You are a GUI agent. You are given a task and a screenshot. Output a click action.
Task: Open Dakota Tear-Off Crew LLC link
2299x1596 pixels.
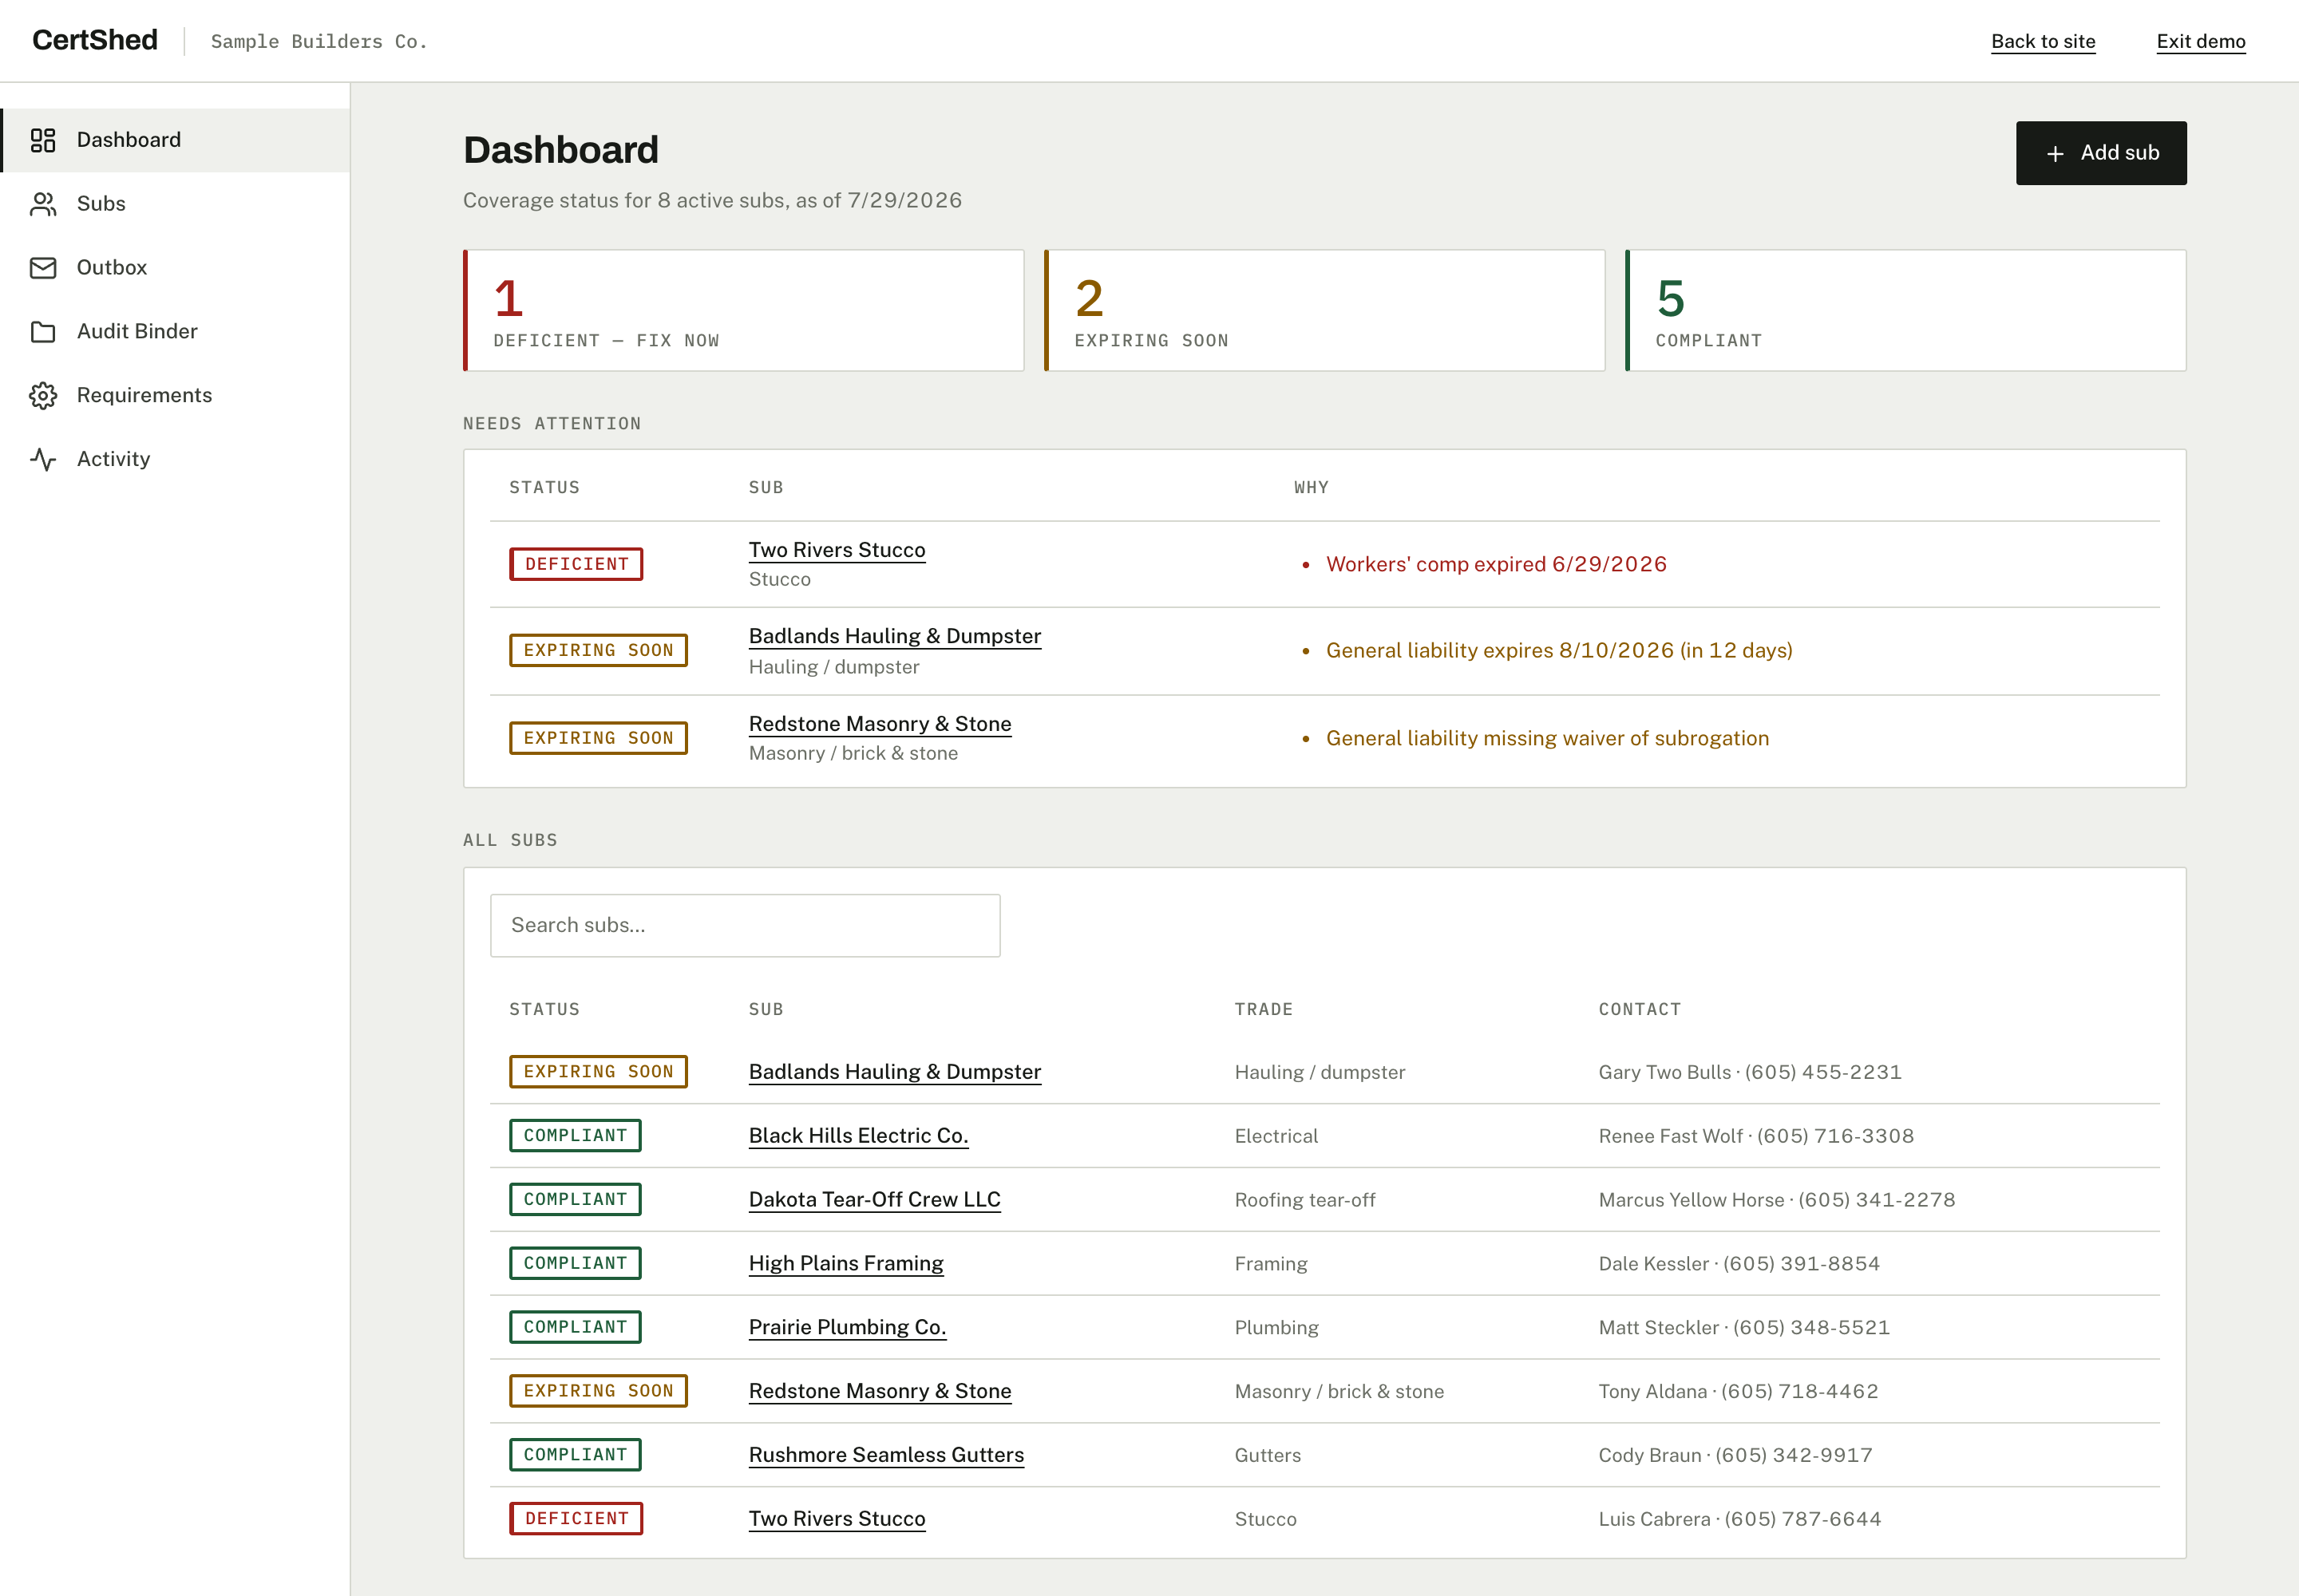(x=874, y=1200)
